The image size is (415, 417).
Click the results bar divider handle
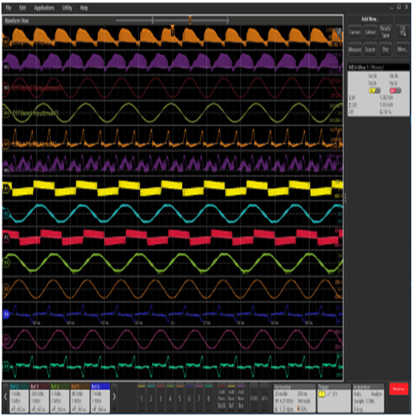pyautogui.click(x=345, y=198)
